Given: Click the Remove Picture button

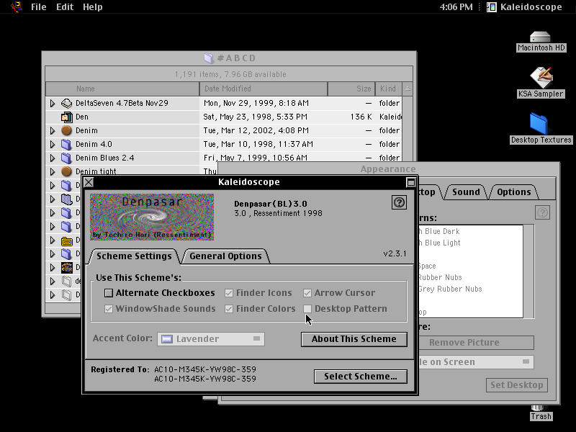Looking at the screenshot, I should point(476,343).
